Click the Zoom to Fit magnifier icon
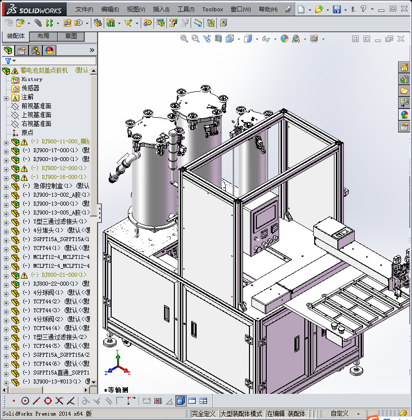The image size is (412, 420). click(x=184, y=39)
